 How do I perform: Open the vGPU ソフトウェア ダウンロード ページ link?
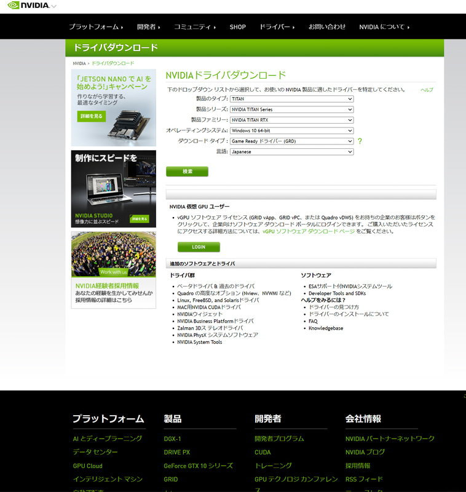click(309, 232)
